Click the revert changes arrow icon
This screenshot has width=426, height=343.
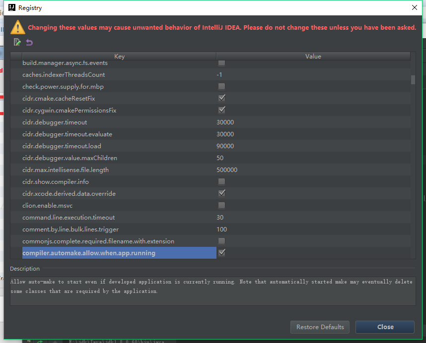tap(29, 42)
